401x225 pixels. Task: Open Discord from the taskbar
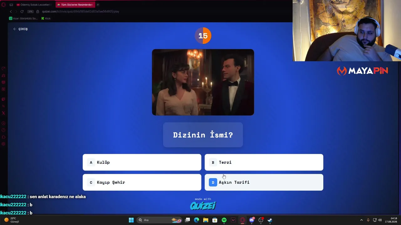(x=252, y=220)
